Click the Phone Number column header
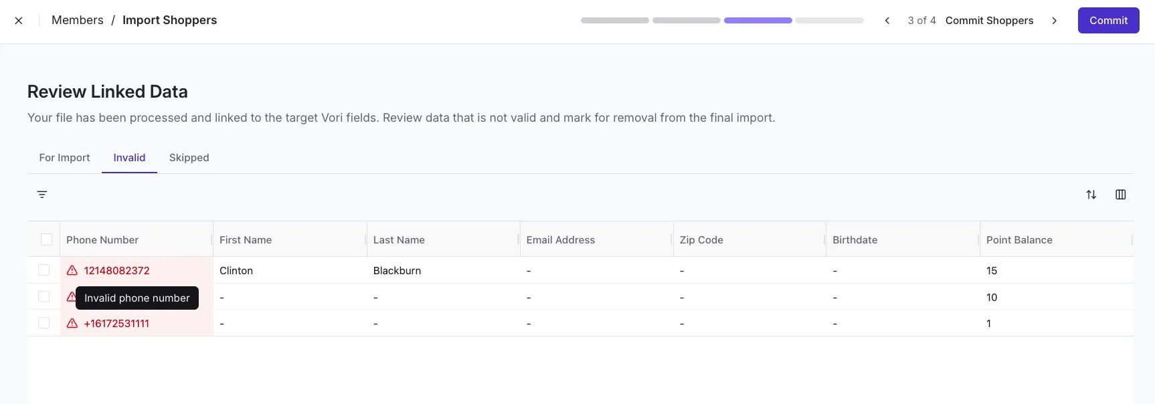 pyautogui.click(x=137, y=239)
